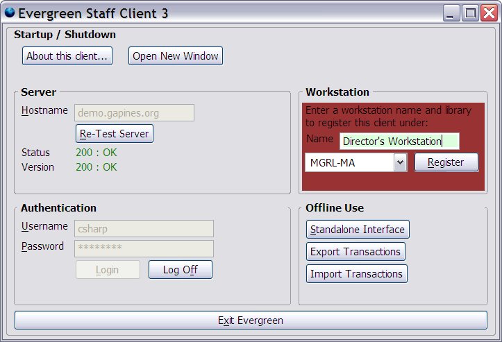Re-Test the server connection

click(x=114, y=134)
